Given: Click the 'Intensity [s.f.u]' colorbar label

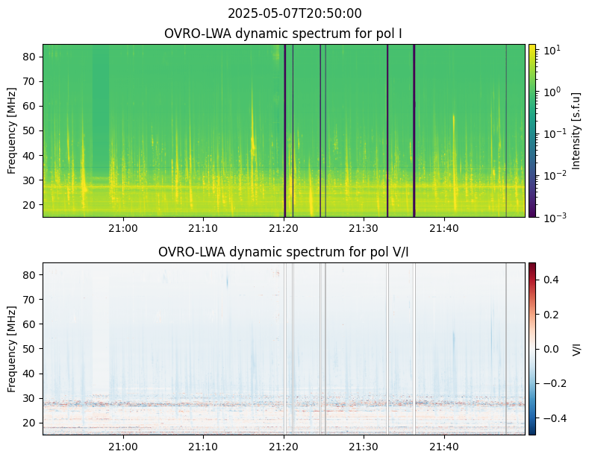Looking at the screenshot, I should (576, 130).
